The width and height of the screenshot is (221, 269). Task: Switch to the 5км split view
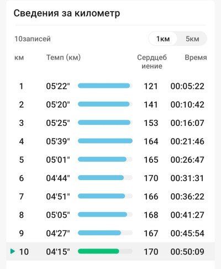point(192,39)
